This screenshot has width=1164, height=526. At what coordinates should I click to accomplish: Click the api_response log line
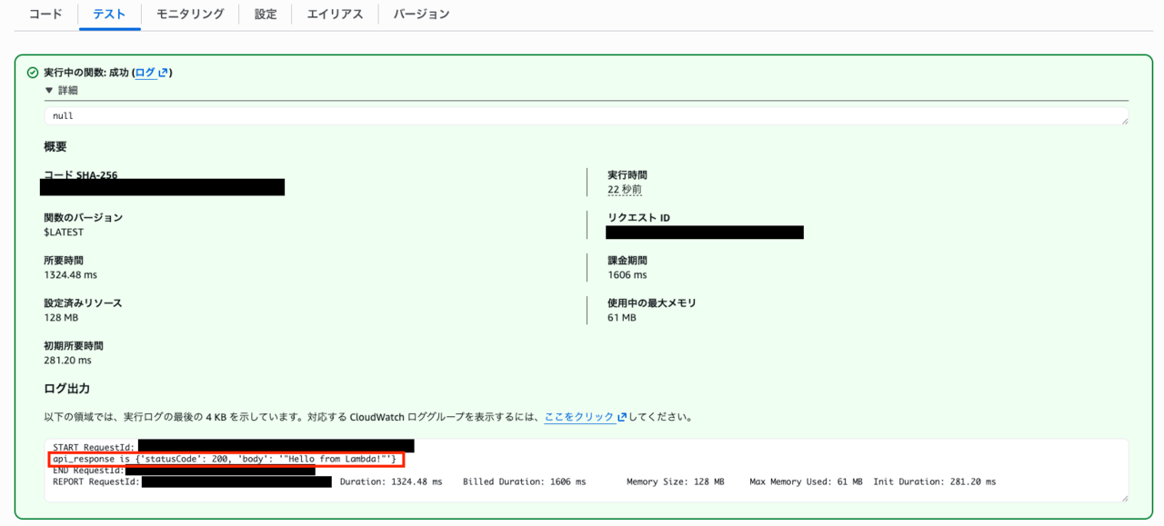tap(224, 459)
